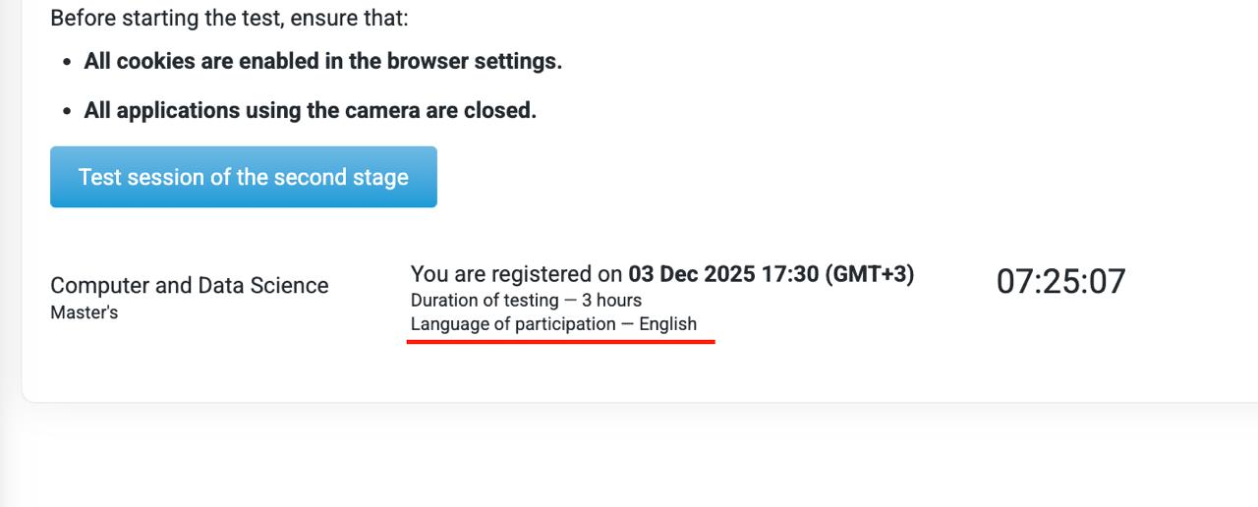Click the (GMT+3) timezone text
The width and height of the screenshot is (1258, 507).
tap(869, 274)
